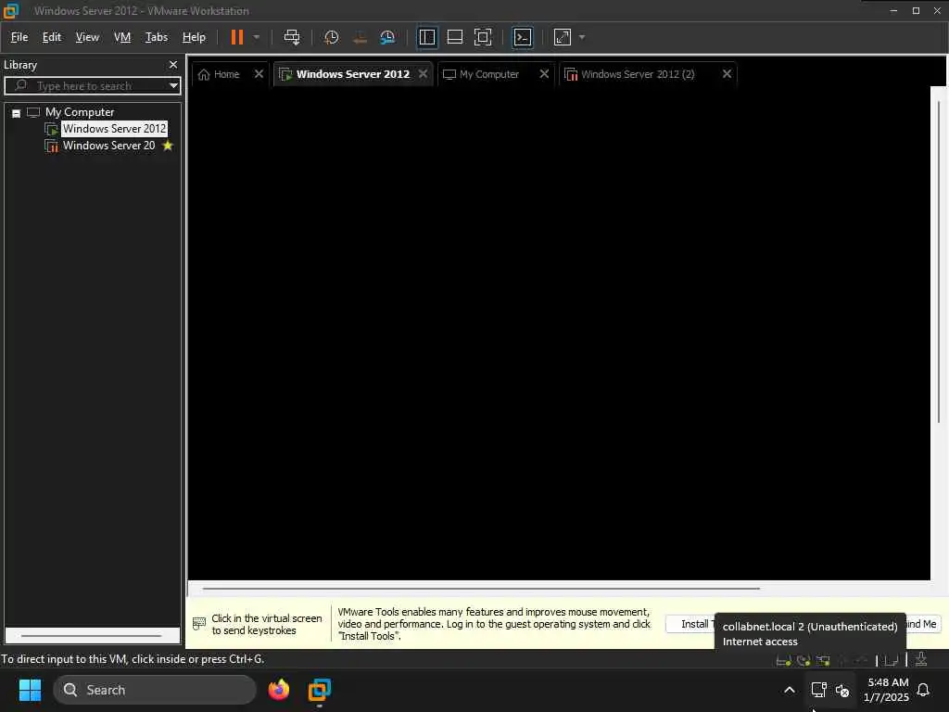Enter full screen mode icon

[482, 37]
